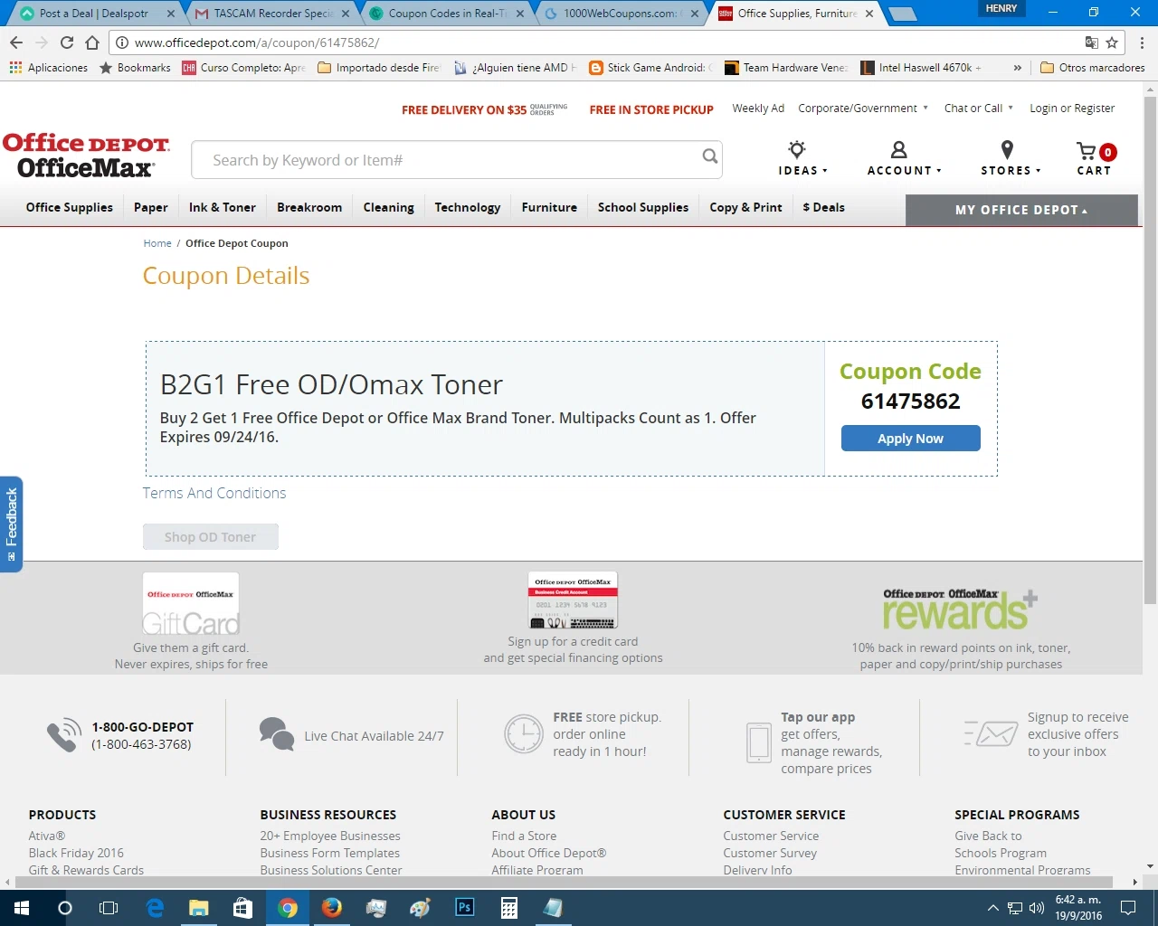Screen dimensions: 1158x926
Task: Open Office Supplies menu
Action: 70,208
